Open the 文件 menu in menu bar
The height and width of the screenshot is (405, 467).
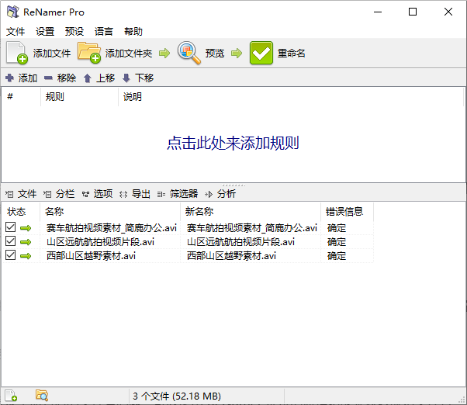pyautogui.click(x=16, y=31)
